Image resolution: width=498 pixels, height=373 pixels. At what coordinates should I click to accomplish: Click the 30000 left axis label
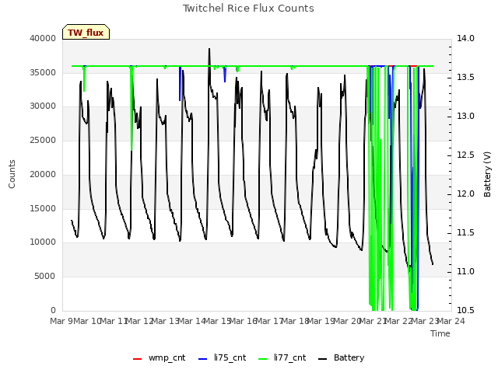point(43,106)
